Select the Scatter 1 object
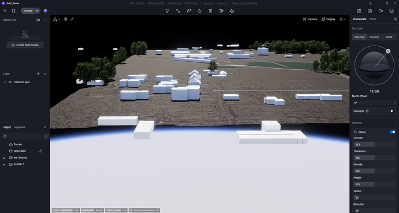This screenshot has width=399, height=213. pyautogui.click(x=19, y=165)
